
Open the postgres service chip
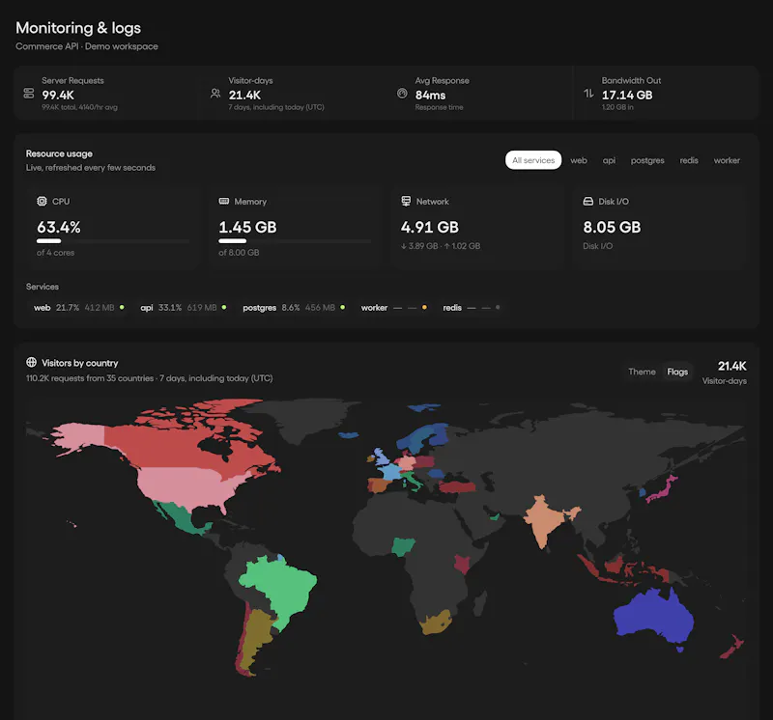(x=294, y=307)
